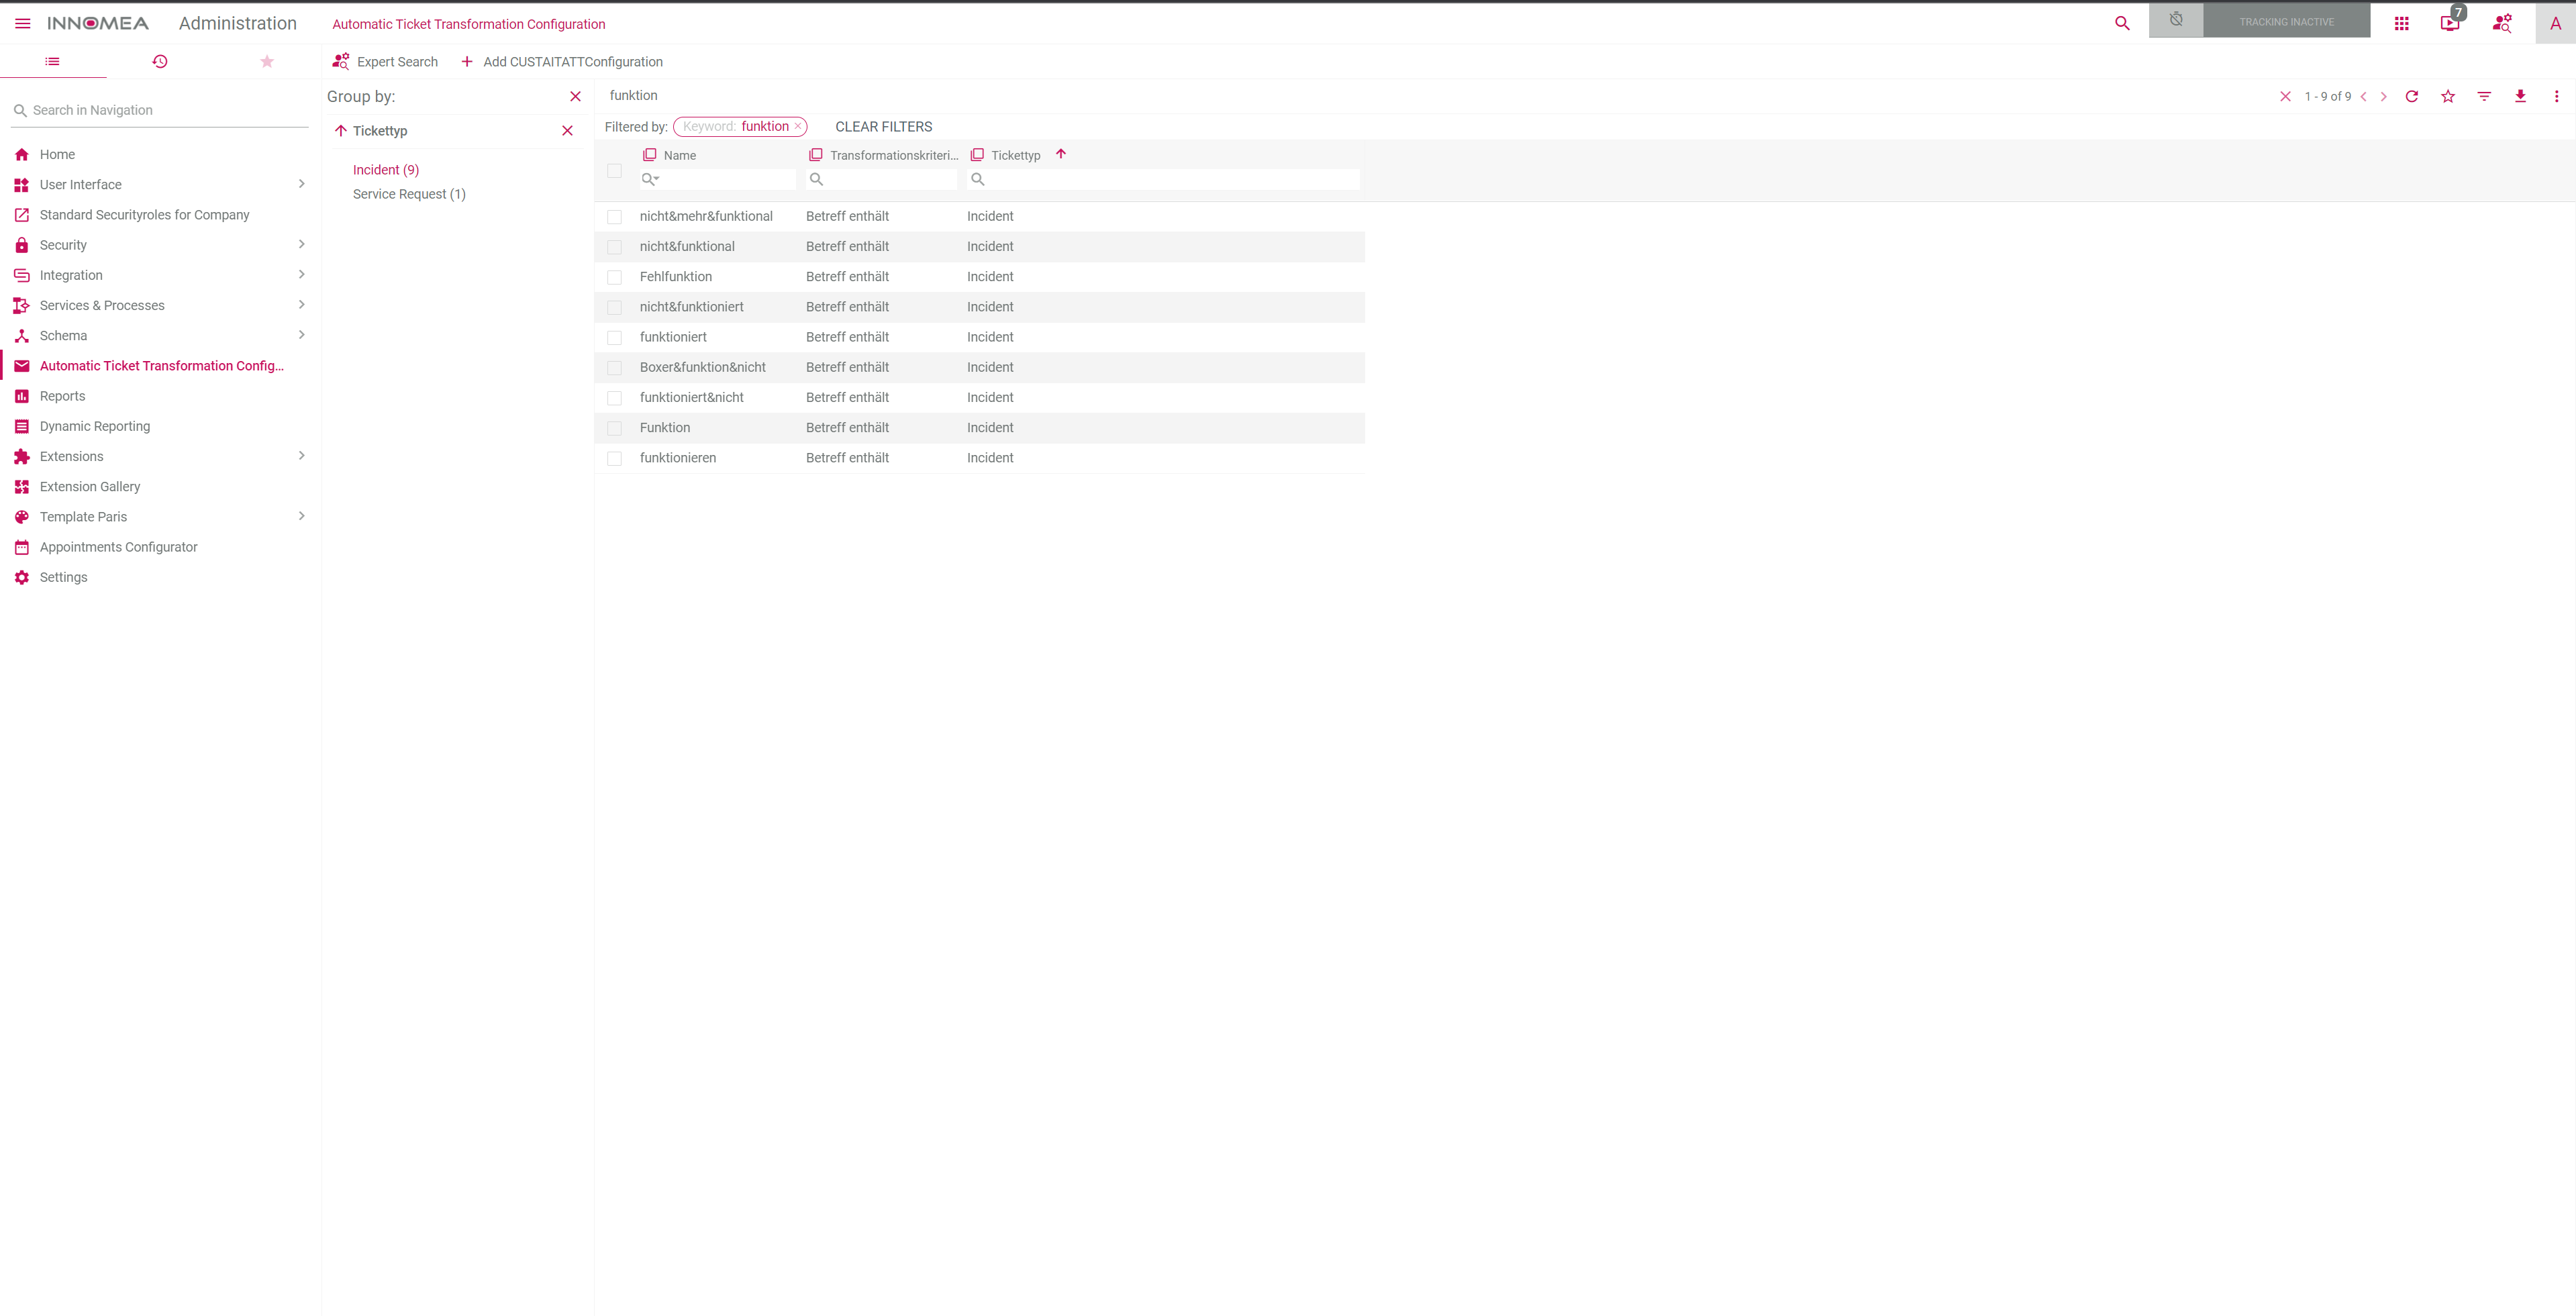Refresh the results list
The width and height of the screenshot is (2576, 1316).
(x=2413, y=96)
